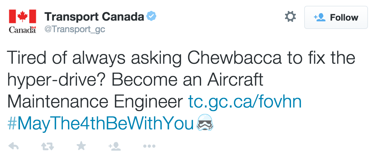The height and width of the screenshot is (159, 377).
Task: Retweet this Transport Canada post
Action: [47, 147]
